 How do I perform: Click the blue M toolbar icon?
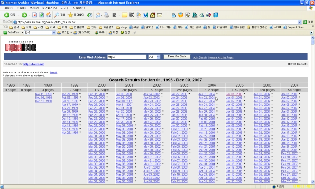[145, 15]
